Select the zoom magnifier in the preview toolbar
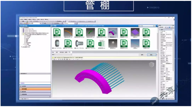Image resolution: width=192 pixels, height=107 pixels. click(64, 59)
